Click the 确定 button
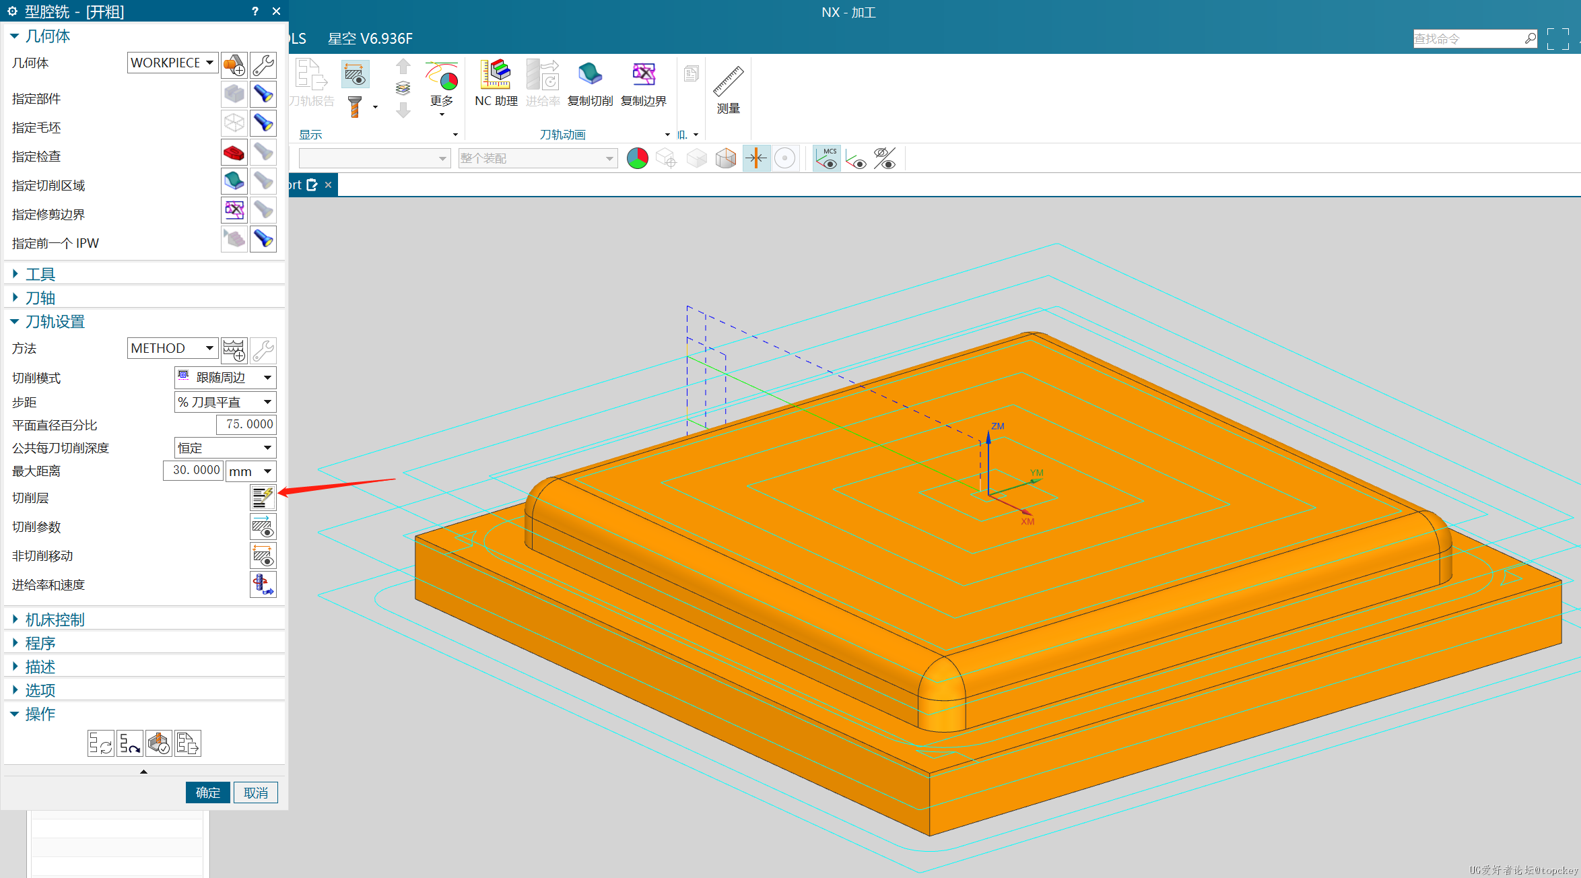 [207, 792]
